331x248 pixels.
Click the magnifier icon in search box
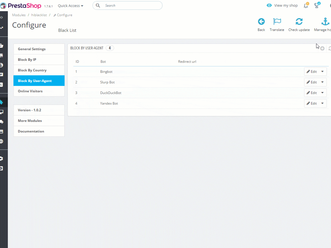tap(98, 5)
